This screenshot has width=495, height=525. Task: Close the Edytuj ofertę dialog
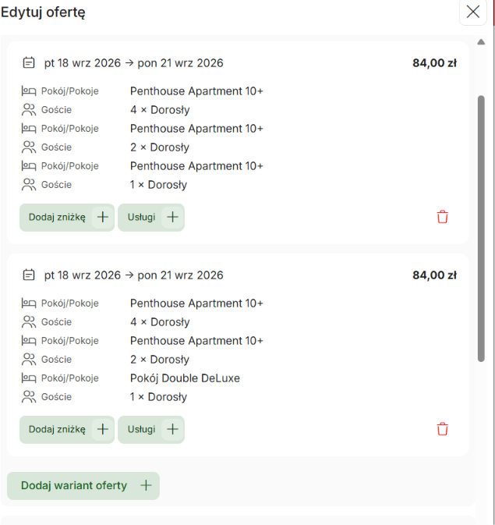473,12
